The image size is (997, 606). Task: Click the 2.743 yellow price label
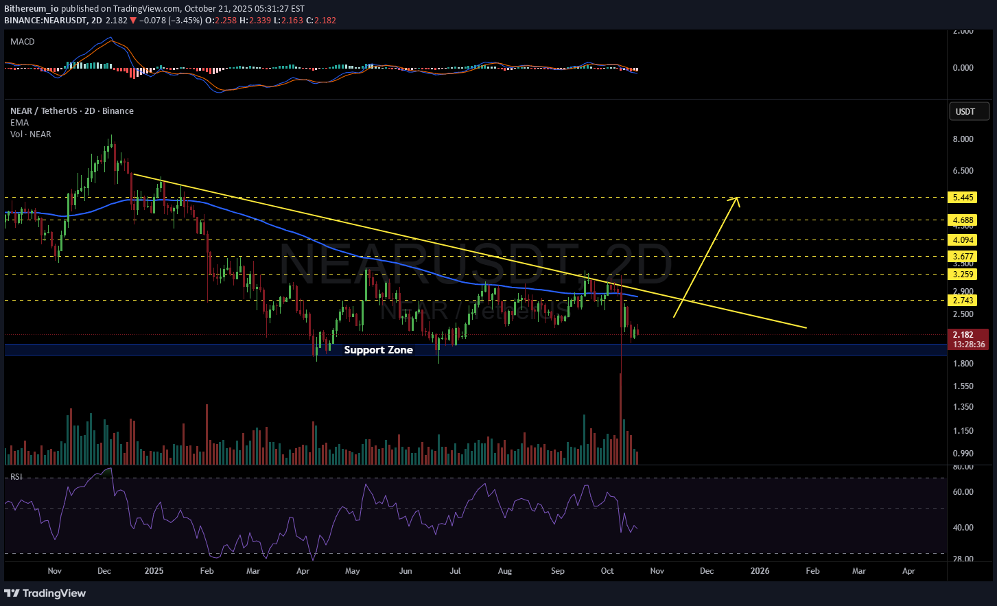963,301
